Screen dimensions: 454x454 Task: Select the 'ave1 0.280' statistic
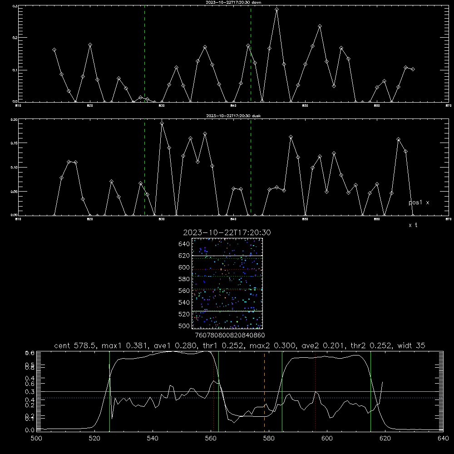[x=175, y=345]
